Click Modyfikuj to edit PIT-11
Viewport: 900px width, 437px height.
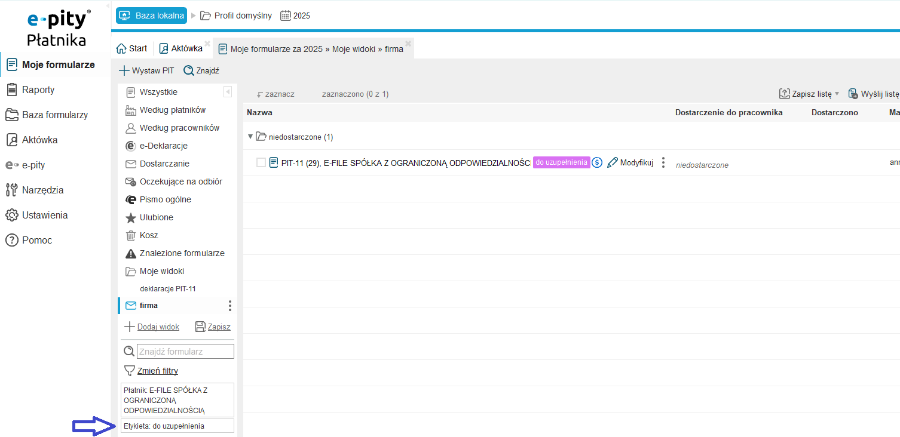(x=630, y=162)
